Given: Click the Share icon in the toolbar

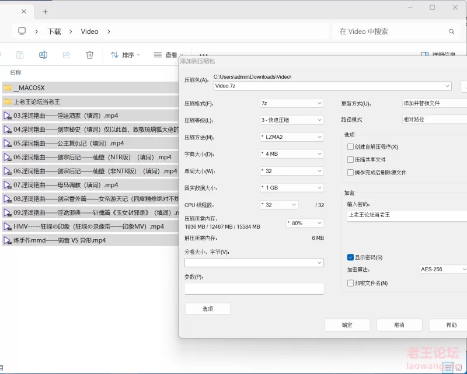Looking at the screenshot, I should [x=67, y=55].
